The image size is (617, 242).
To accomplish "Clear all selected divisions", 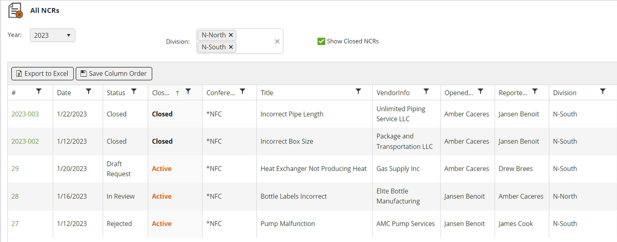I will pyautogui.click(x=277, y=41).
